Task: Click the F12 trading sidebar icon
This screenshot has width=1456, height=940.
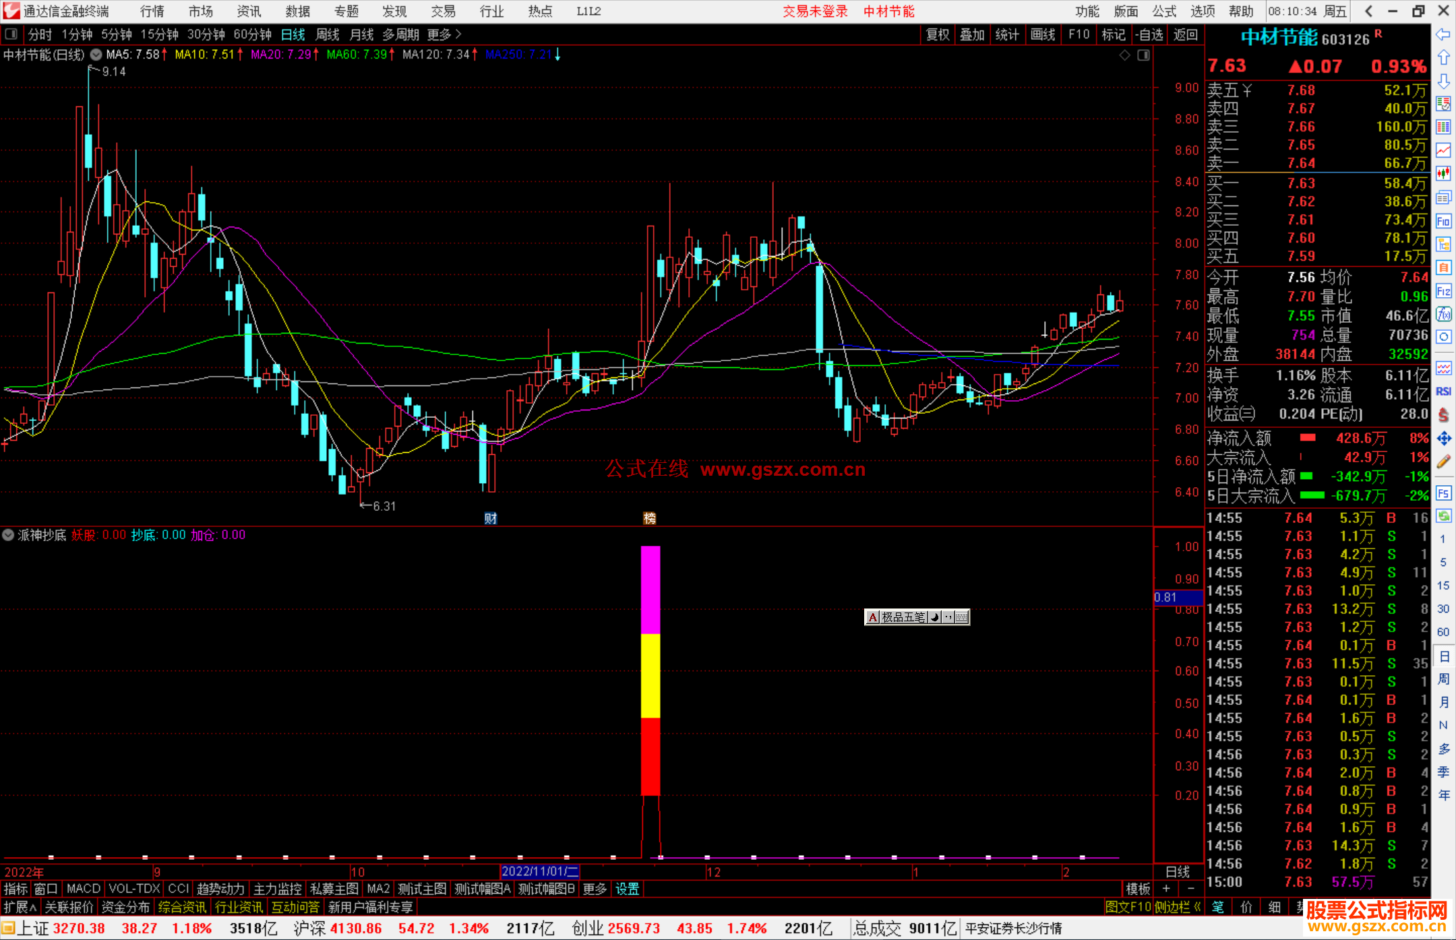Action: [1443, 291]
